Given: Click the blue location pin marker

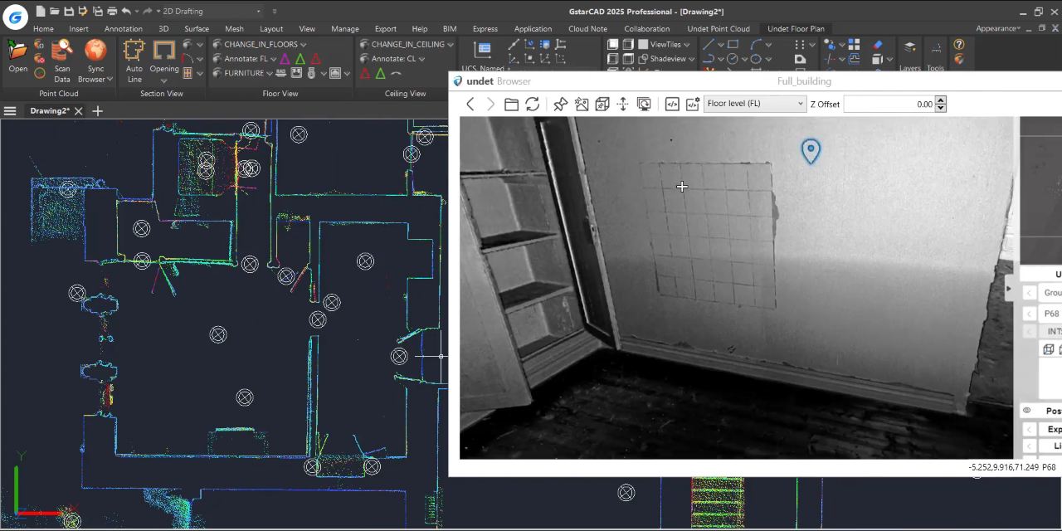Looking at the screenshot, I should (x=811, y=151).
